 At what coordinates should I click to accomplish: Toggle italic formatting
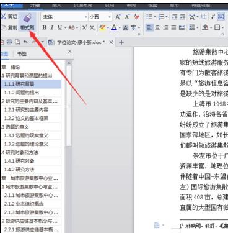pos(52,27)
